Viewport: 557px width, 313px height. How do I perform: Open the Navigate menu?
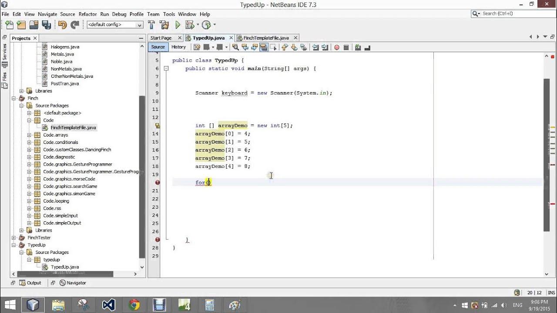[x=47, y=14]
